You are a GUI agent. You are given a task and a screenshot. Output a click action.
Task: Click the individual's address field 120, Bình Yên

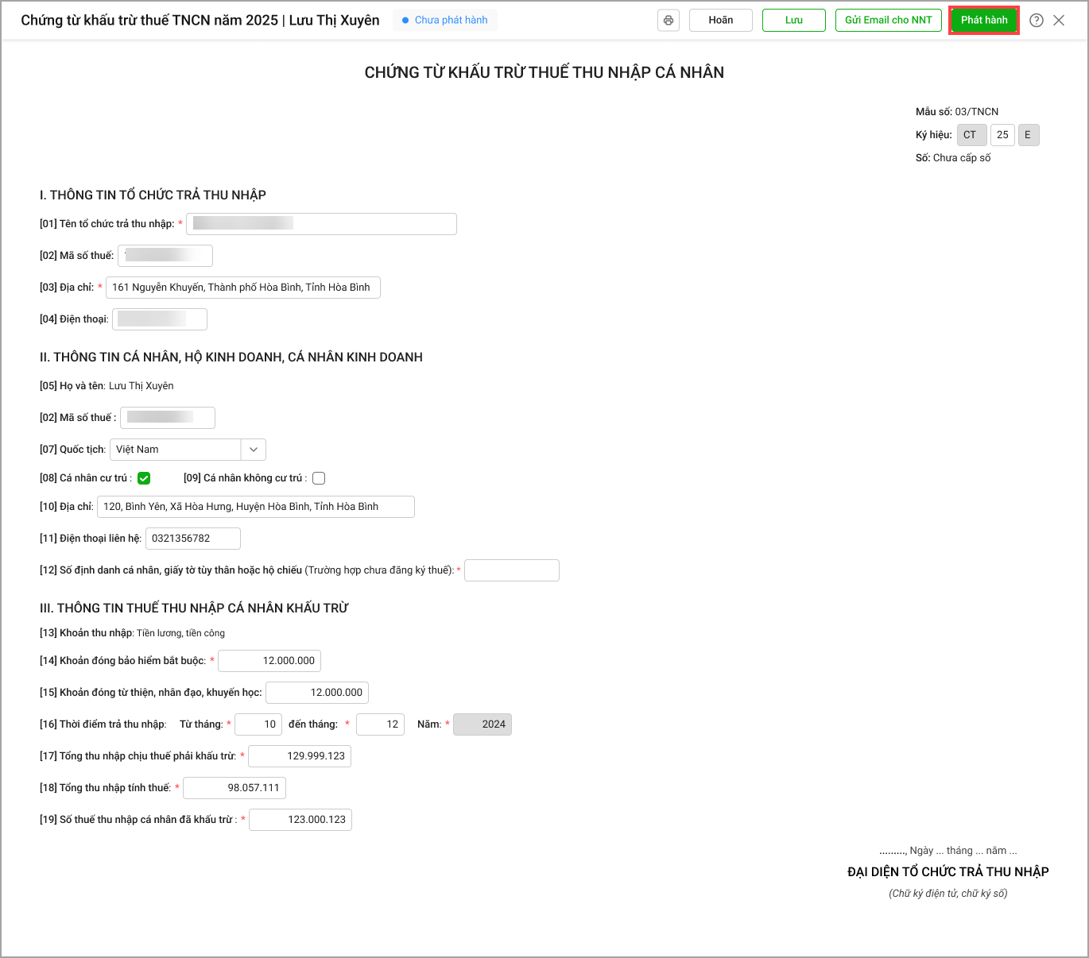[x=255, y=507]
